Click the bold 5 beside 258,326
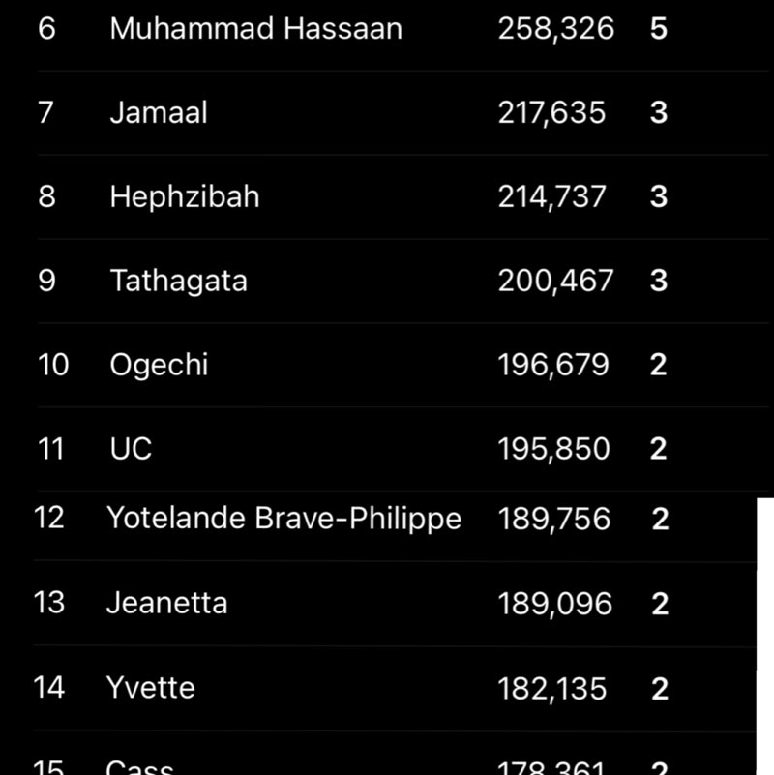The image size is (774, 775). [x=659, y=29]
